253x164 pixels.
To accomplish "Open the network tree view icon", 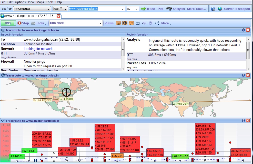I will tap(157, 23).
